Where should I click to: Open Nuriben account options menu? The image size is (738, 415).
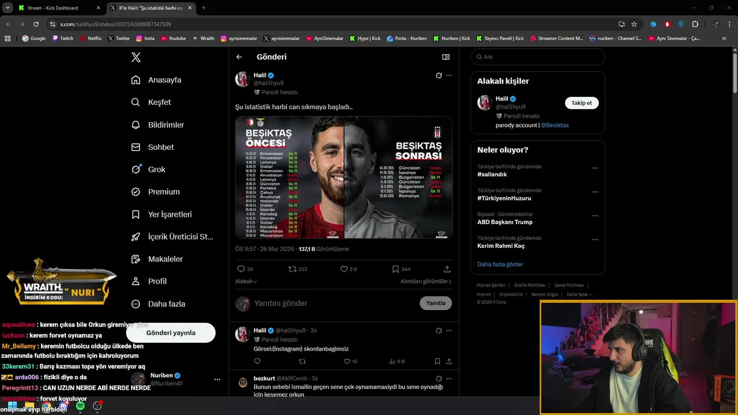point(217,379)
